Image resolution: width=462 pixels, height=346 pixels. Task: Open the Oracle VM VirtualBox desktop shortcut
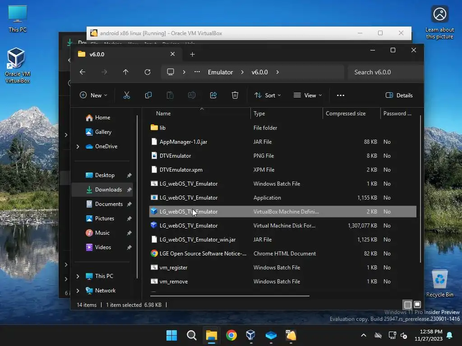point(18,65)
